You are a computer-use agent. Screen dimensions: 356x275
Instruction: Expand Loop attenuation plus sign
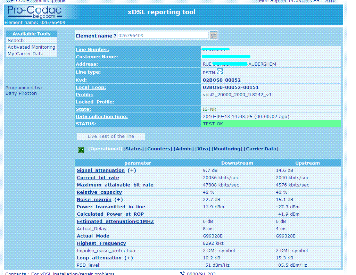click(129, 258)
